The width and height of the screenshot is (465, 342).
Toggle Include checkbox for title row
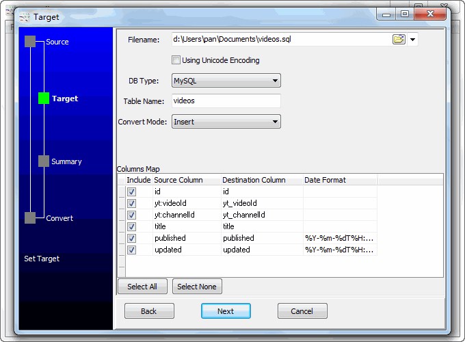click(x=131, y=226)
